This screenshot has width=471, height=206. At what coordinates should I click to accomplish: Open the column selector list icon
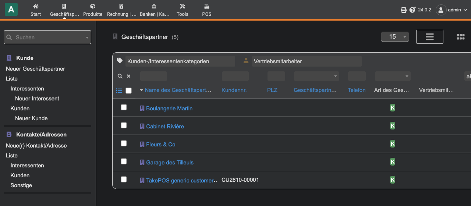[x=119, y=90]
